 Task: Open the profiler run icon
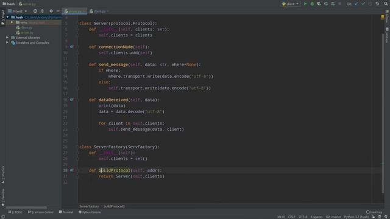326,4
